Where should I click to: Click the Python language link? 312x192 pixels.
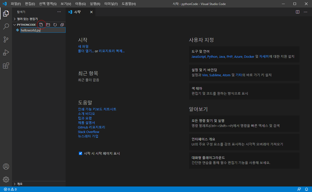212,57
